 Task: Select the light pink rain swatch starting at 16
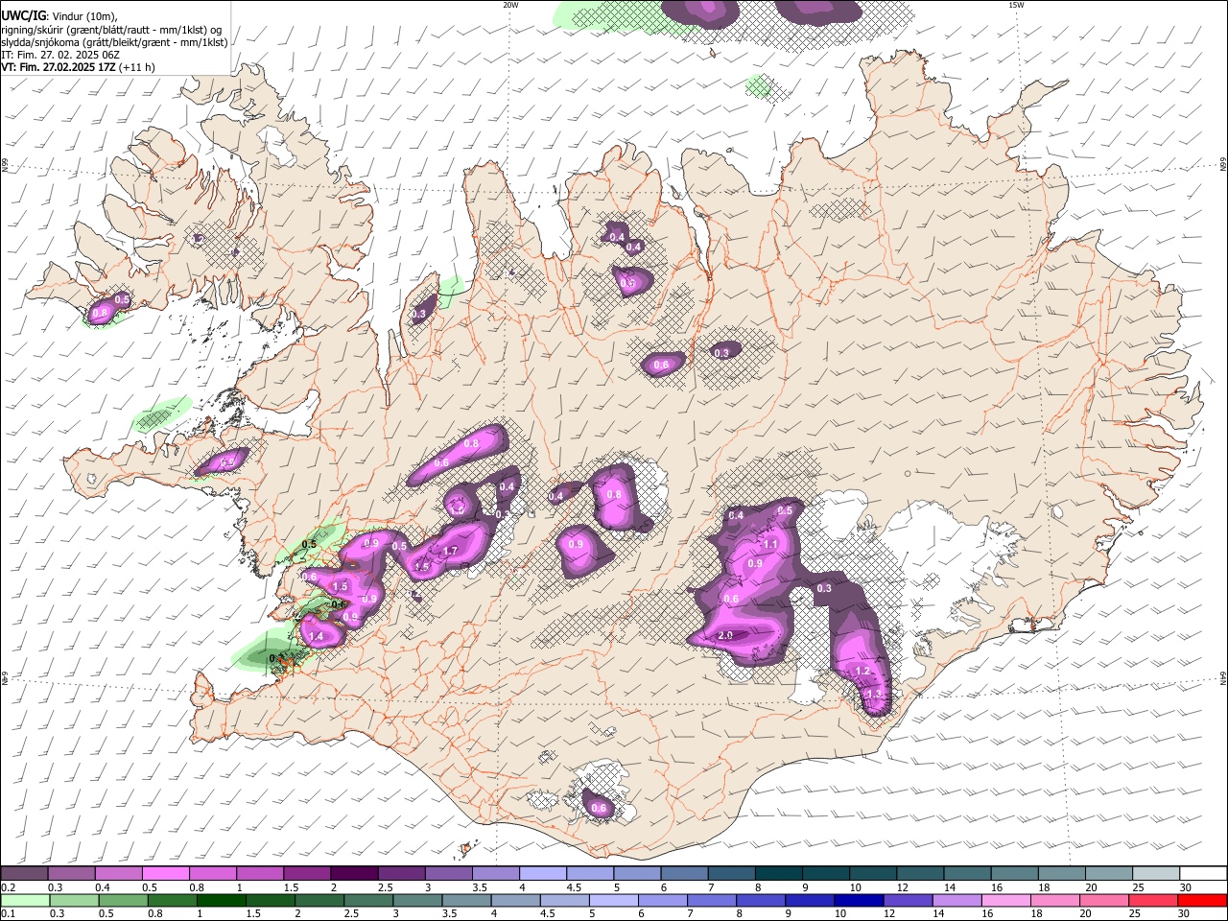coord(1006,900)
